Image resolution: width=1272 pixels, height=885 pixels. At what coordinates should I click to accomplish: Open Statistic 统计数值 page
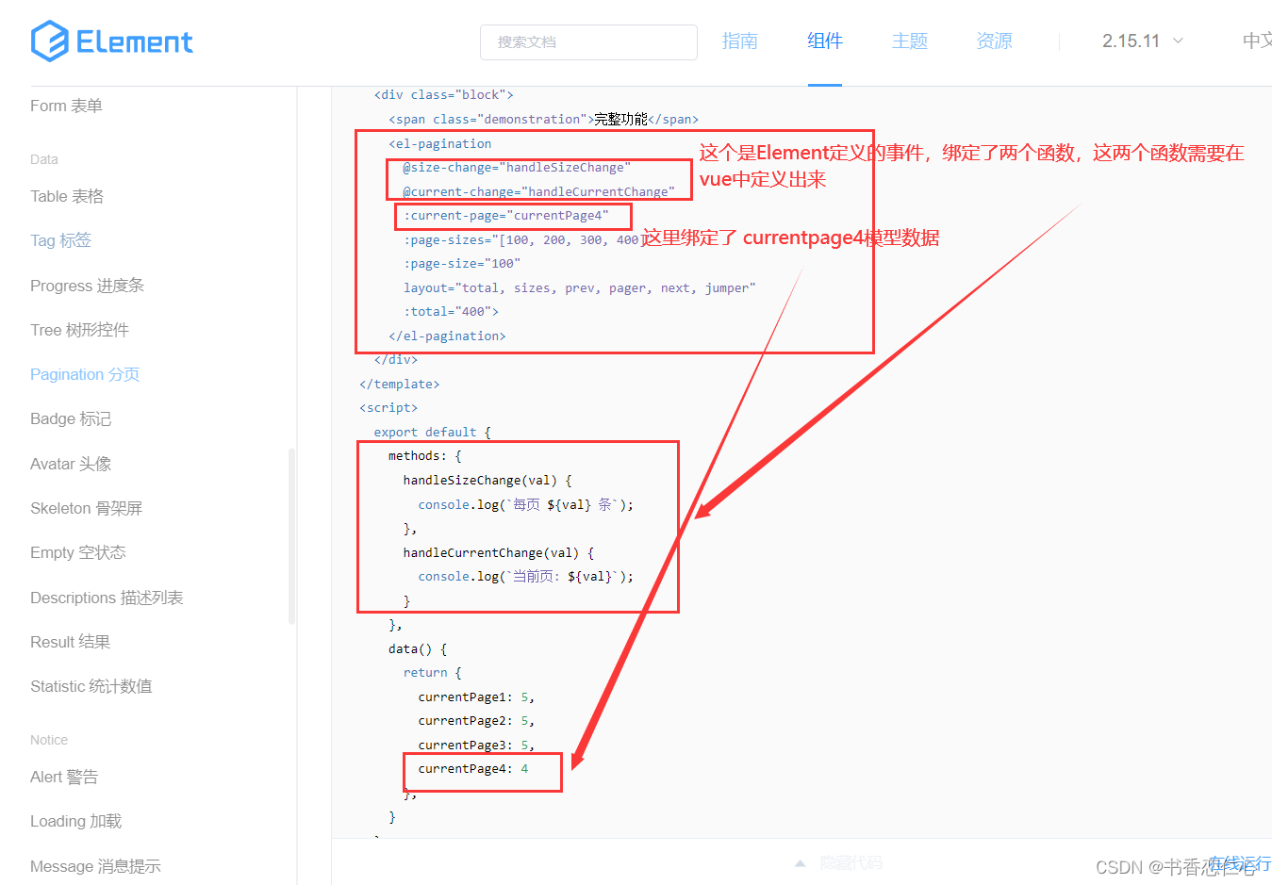91,686
